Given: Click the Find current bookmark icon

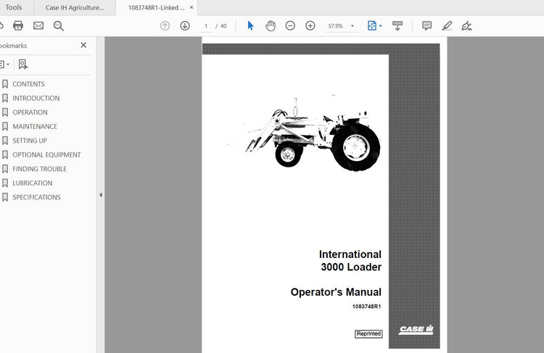Looking at the screenshot, I should point(23,65).
